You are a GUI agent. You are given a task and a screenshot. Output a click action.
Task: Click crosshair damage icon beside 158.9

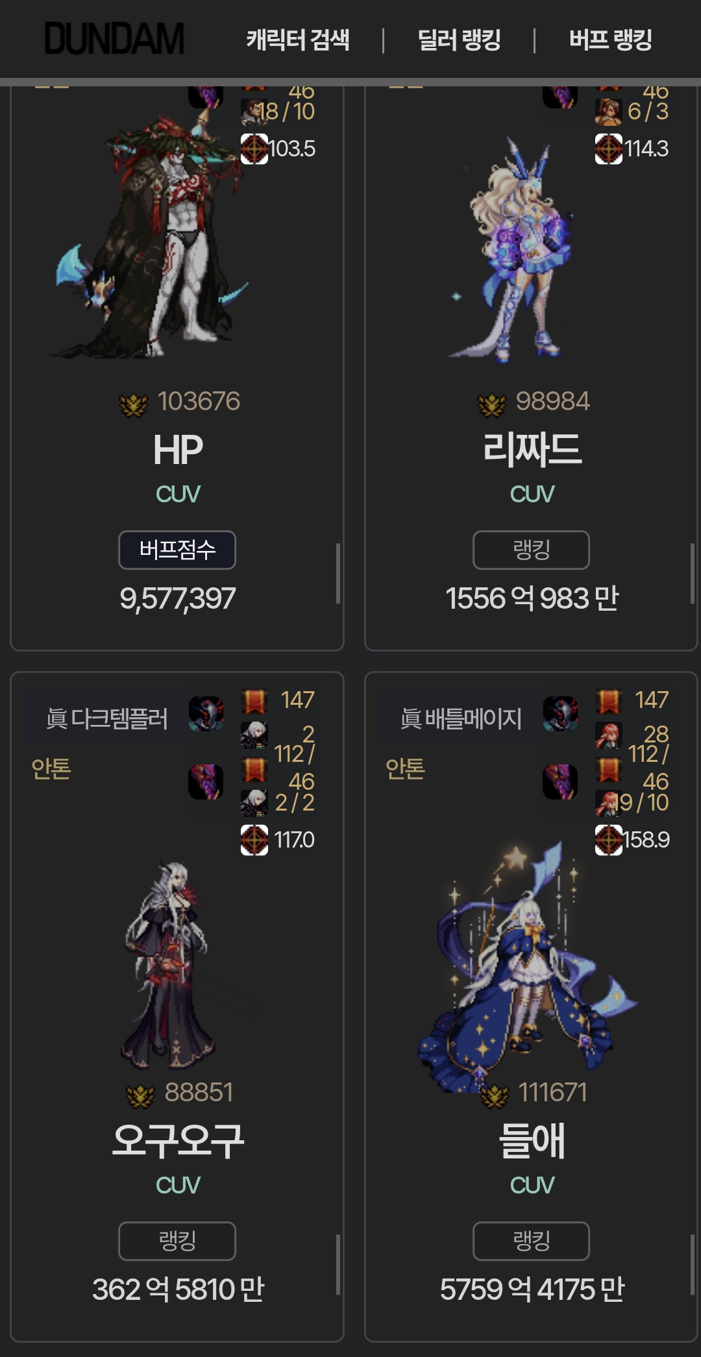click(609, 840)
